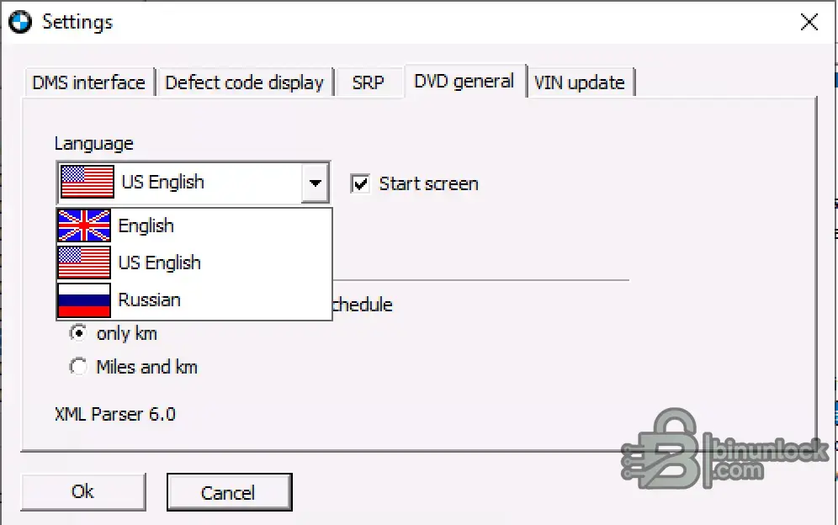Image resolution: width=838 pixels, height=525 pixels.
Task: Select the only km radio button
Action: point(78,333)
